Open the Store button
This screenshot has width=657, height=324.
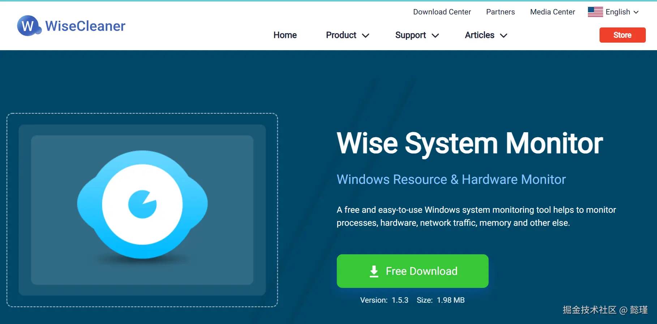[622, 35]
